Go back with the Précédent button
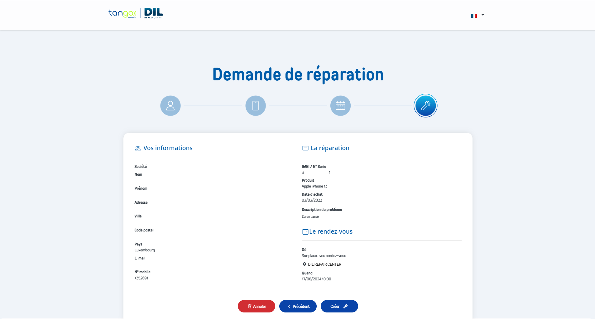The image size is (595, 319). [298, 306]
